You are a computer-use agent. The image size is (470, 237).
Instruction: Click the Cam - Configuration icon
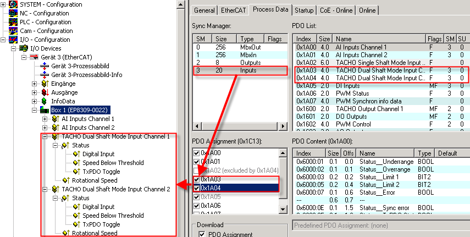coord(13,31)
